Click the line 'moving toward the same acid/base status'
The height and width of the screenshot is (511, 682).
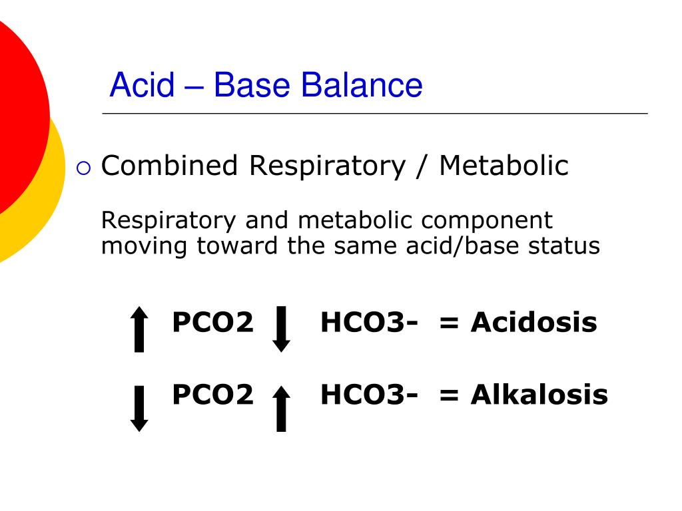[350, 246]
